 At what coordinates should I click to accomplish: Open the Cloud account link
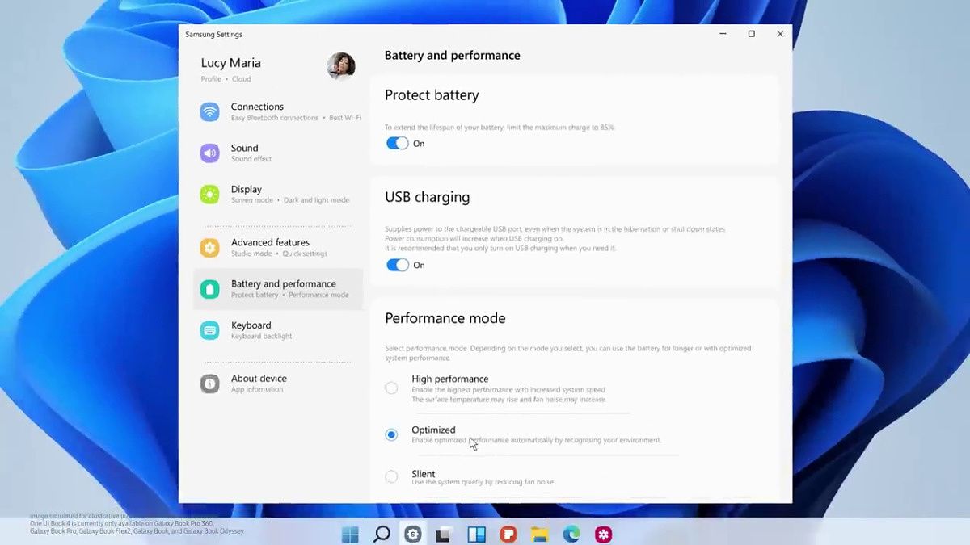point(241,78)
